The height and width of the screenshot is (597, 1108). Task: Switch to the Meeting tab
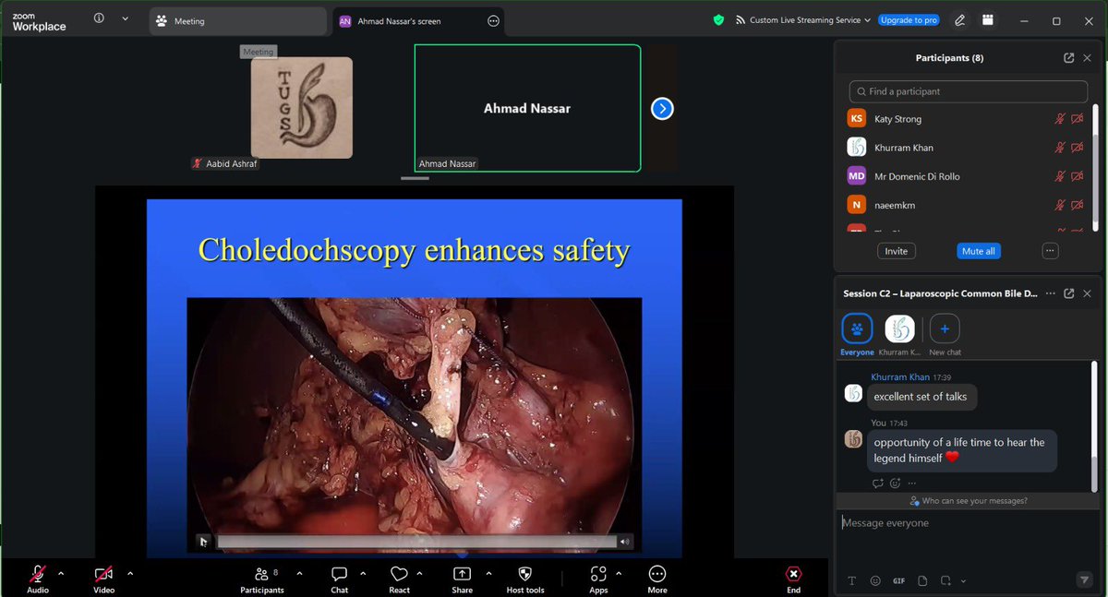tap(237, 21)
